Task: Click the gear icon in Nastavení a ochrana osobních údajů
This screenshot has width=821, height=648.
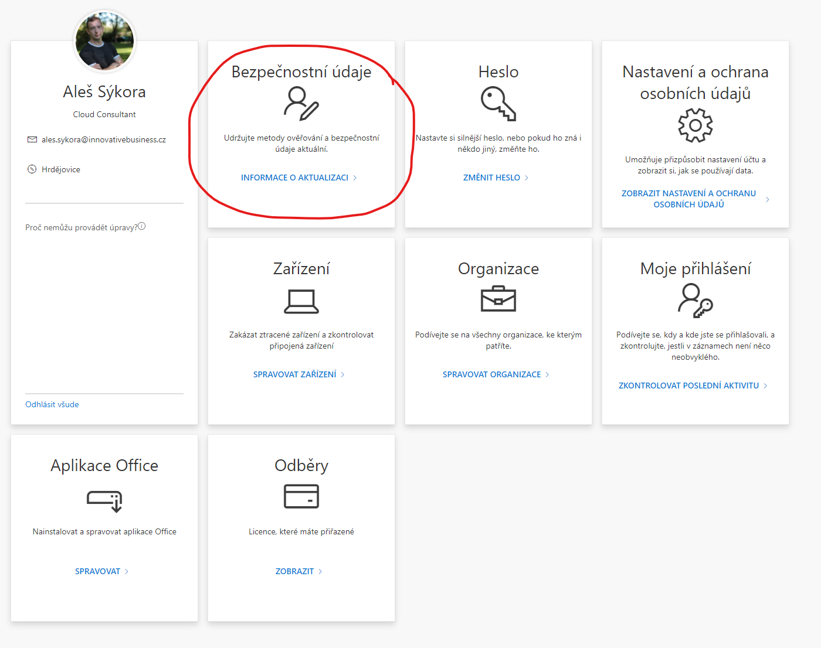Action: point(696,125)
